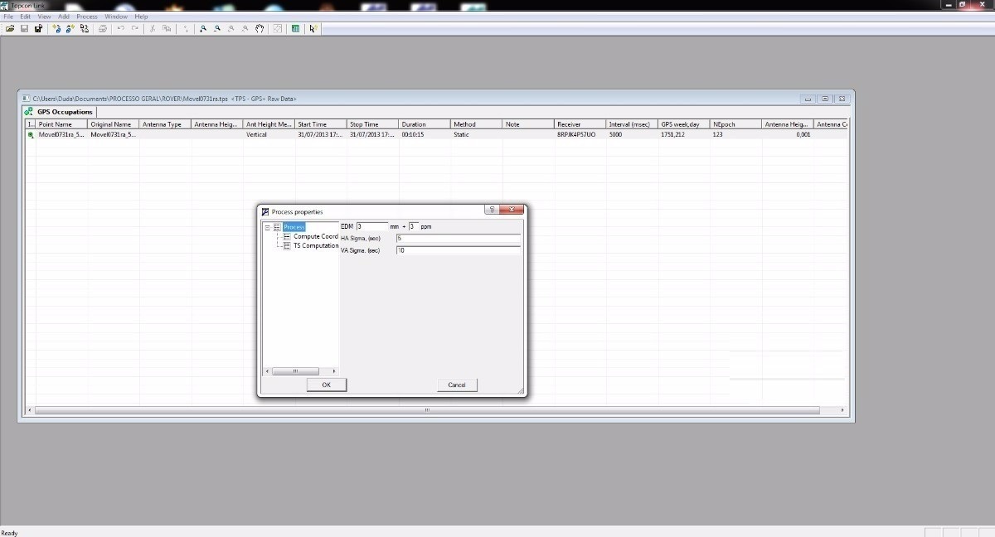This screenshot has height=537, width=995.
Task: Click the Save disk toolbar icon
Action: 25,28
